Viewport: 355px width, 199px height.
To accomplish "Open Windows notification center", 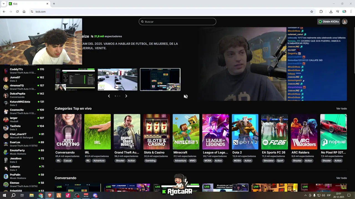I will [349, 195].
